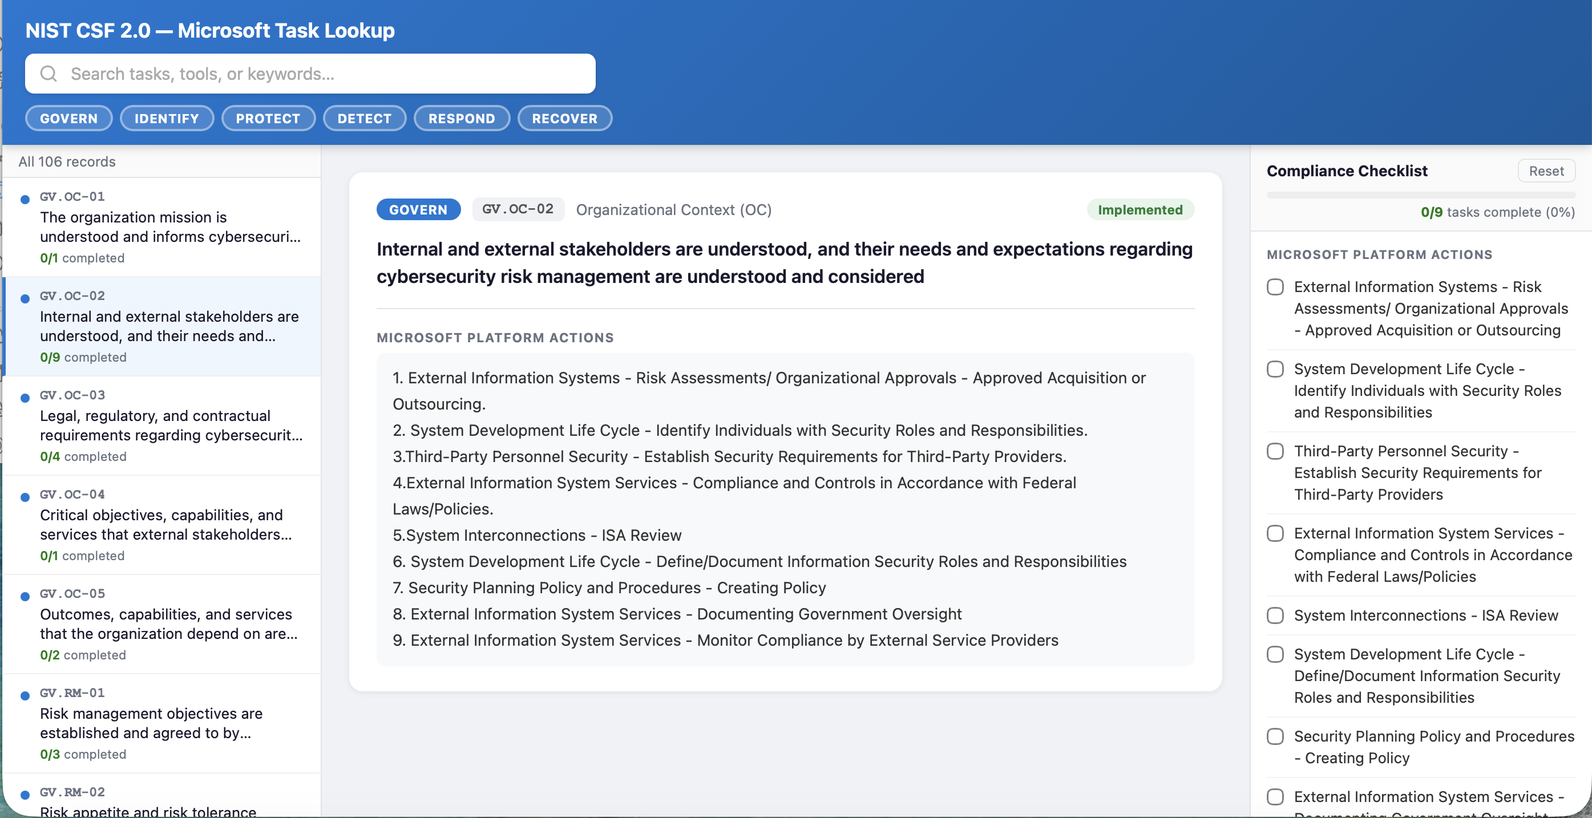
Task: Focus the search tasks input field
Action: [310, 74]
